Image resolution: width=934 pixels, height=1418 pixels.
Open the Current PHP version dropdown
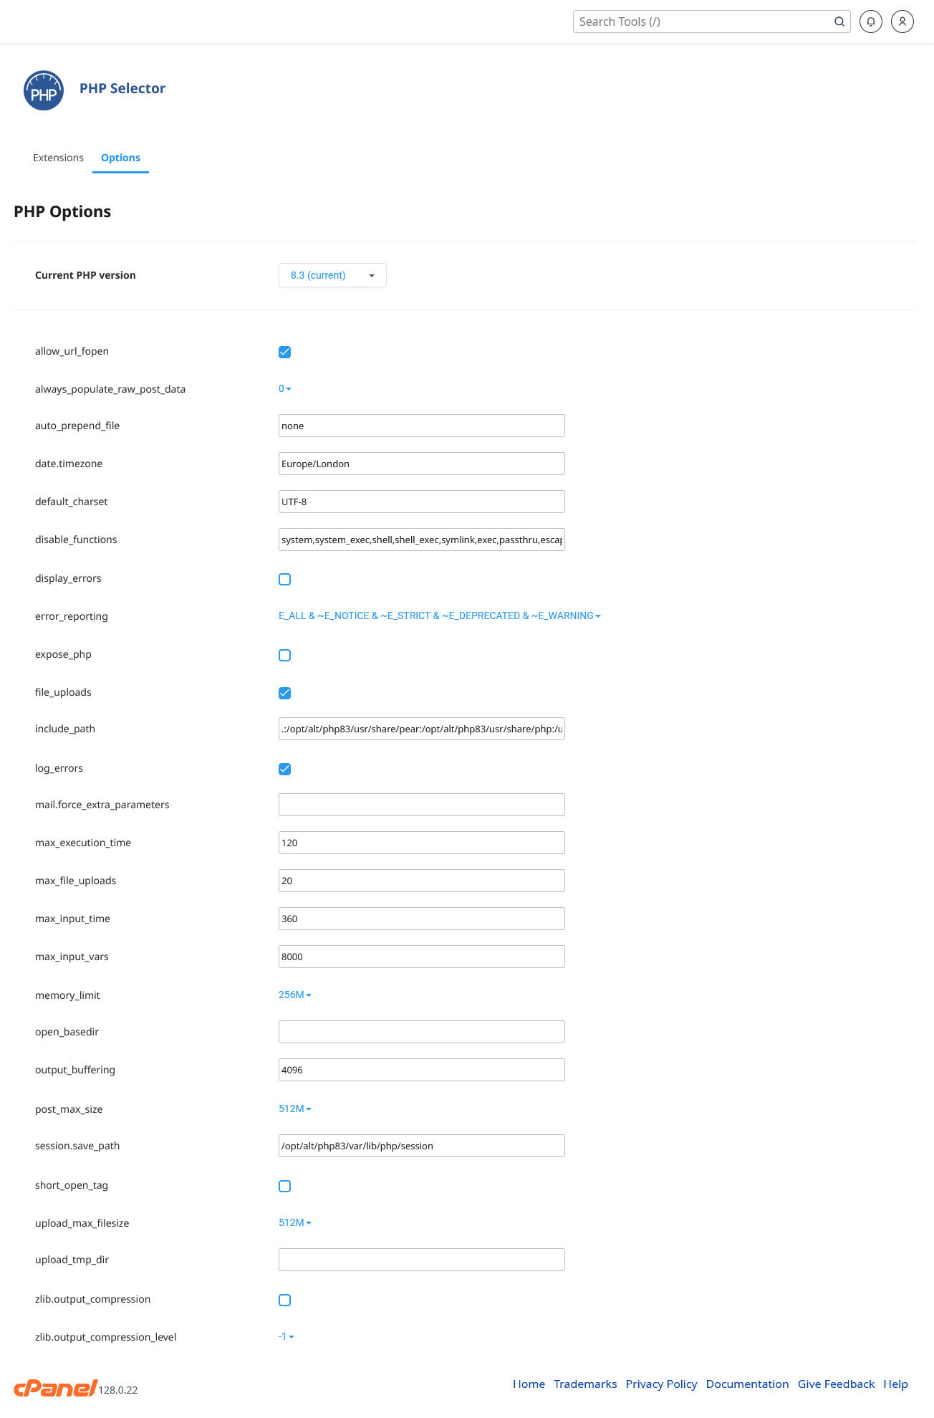(332, 275)
